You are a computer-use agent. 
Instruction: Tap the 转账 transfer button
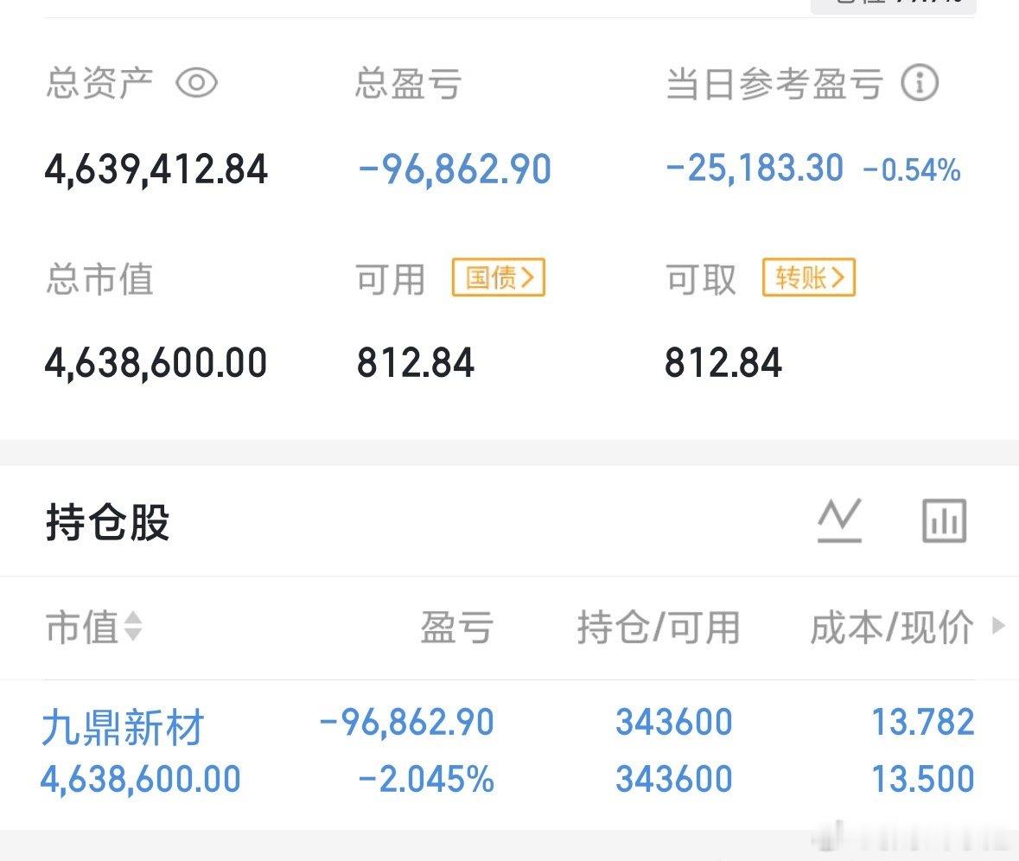pyautogui.click(x=808, y=278)
